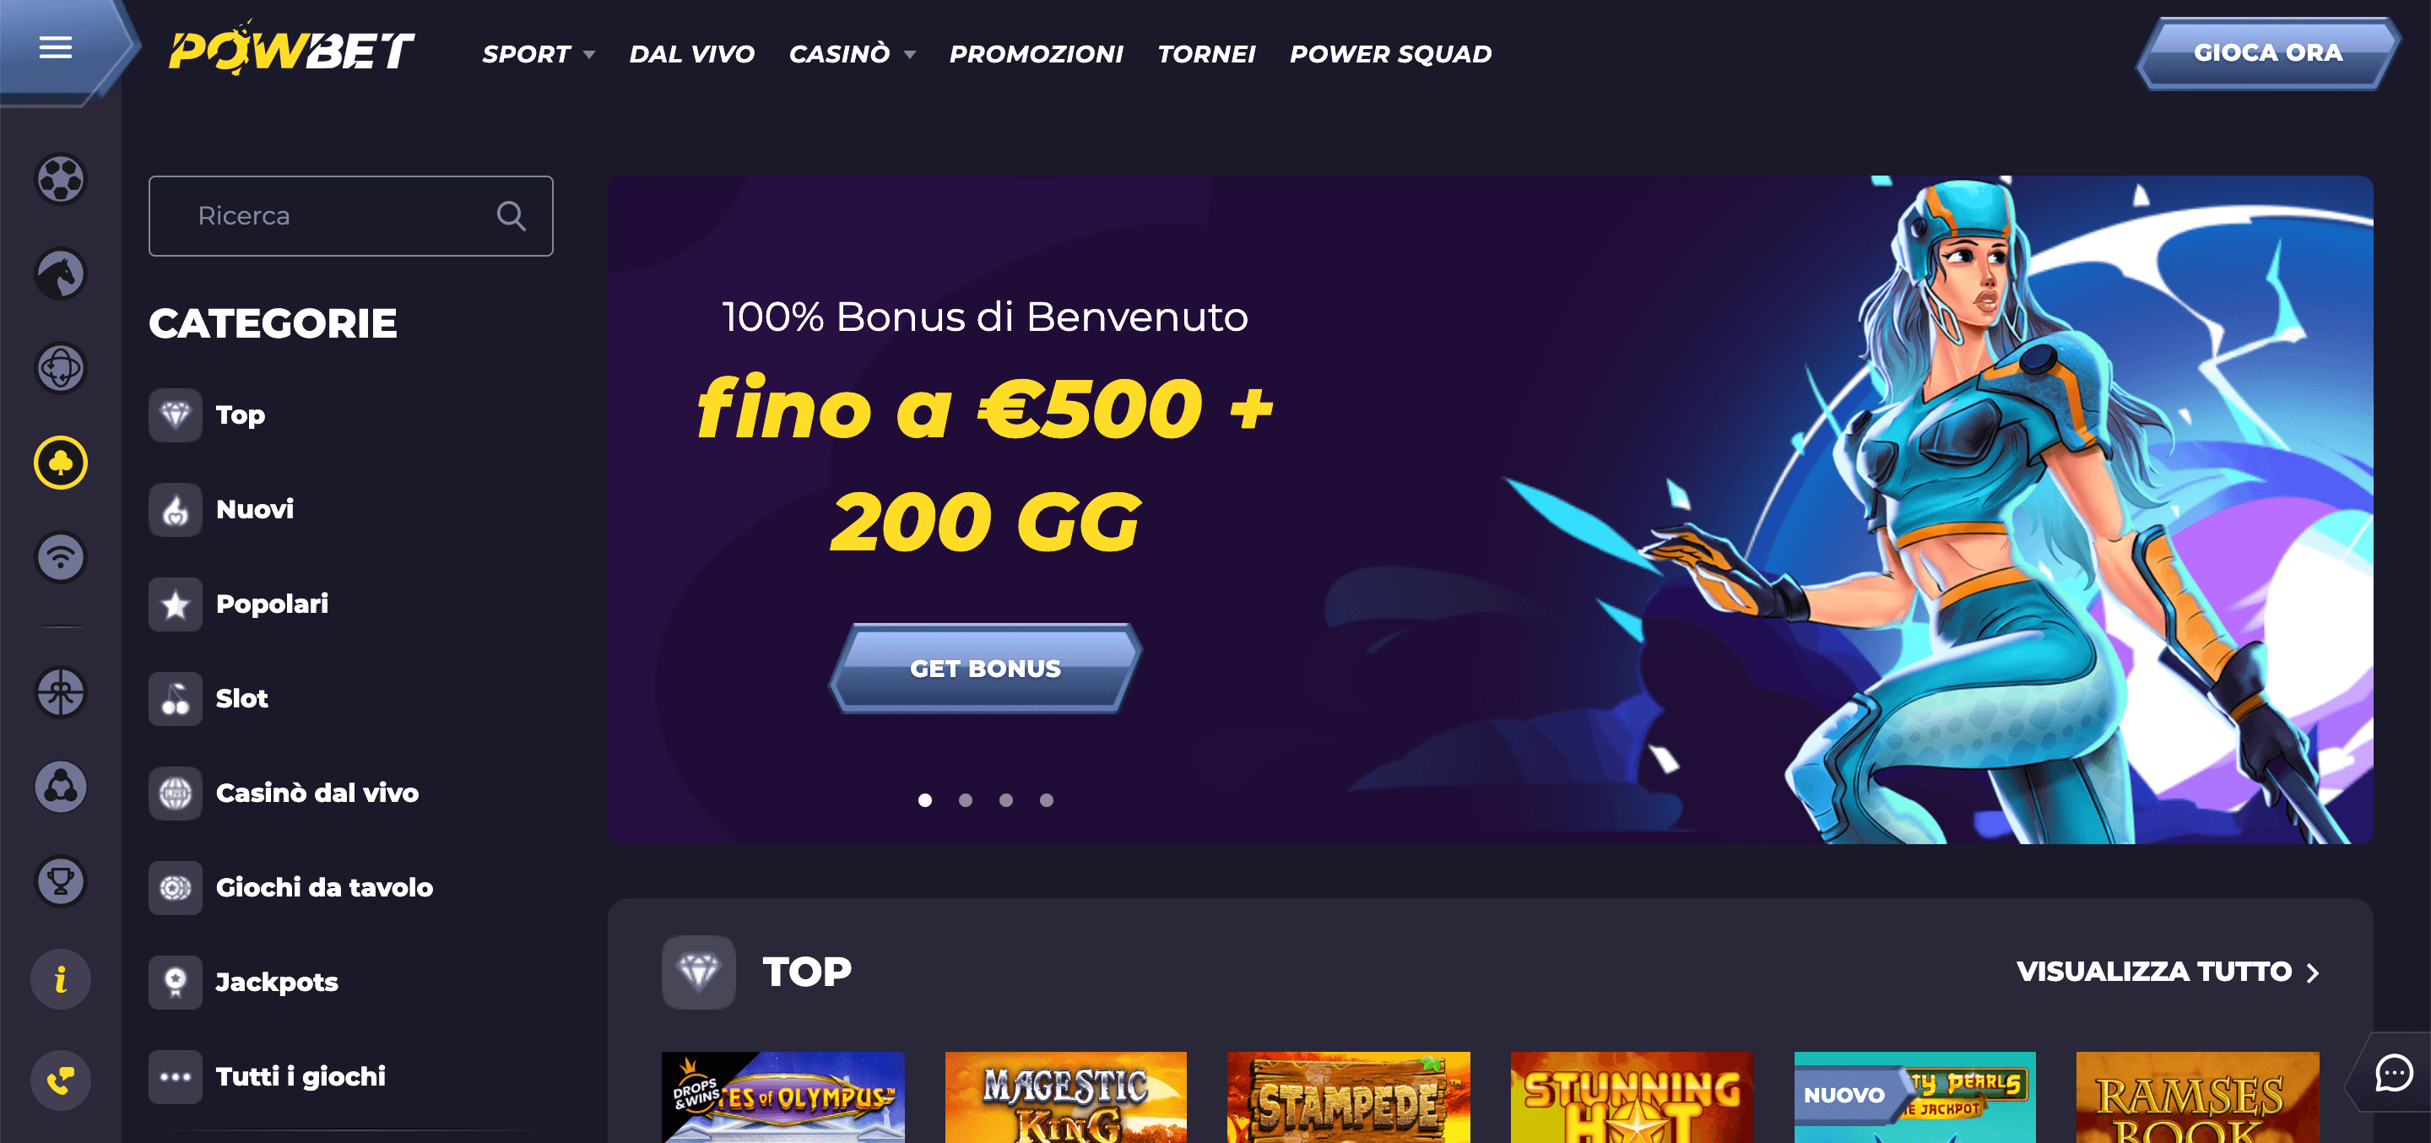Select the fourth banner carousel dot

[1047, 800]
